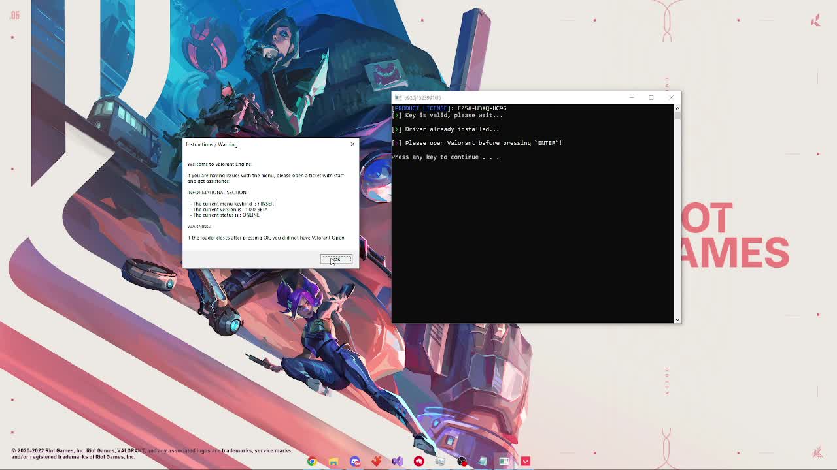Open File Explorer from the taskbar
Image resolution: width=837 pixels, height=470 pixels.
tap(333, 462)
